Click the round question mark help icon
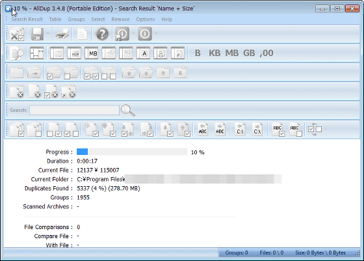The image size is (364, 261). (x=102, y=34)
